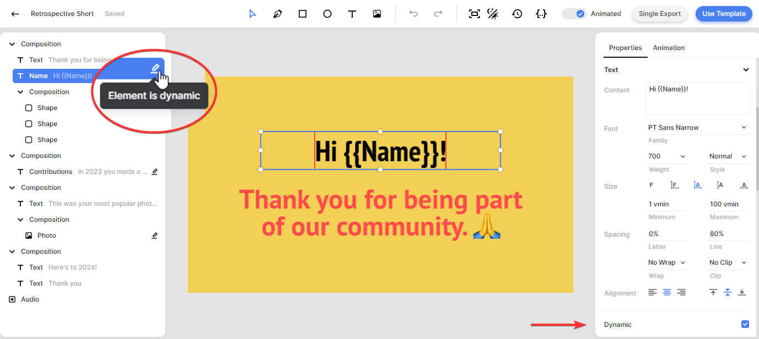Select the Audio layer in tree
The width and height of the screenshot is (759, 339).
(30, 299)
